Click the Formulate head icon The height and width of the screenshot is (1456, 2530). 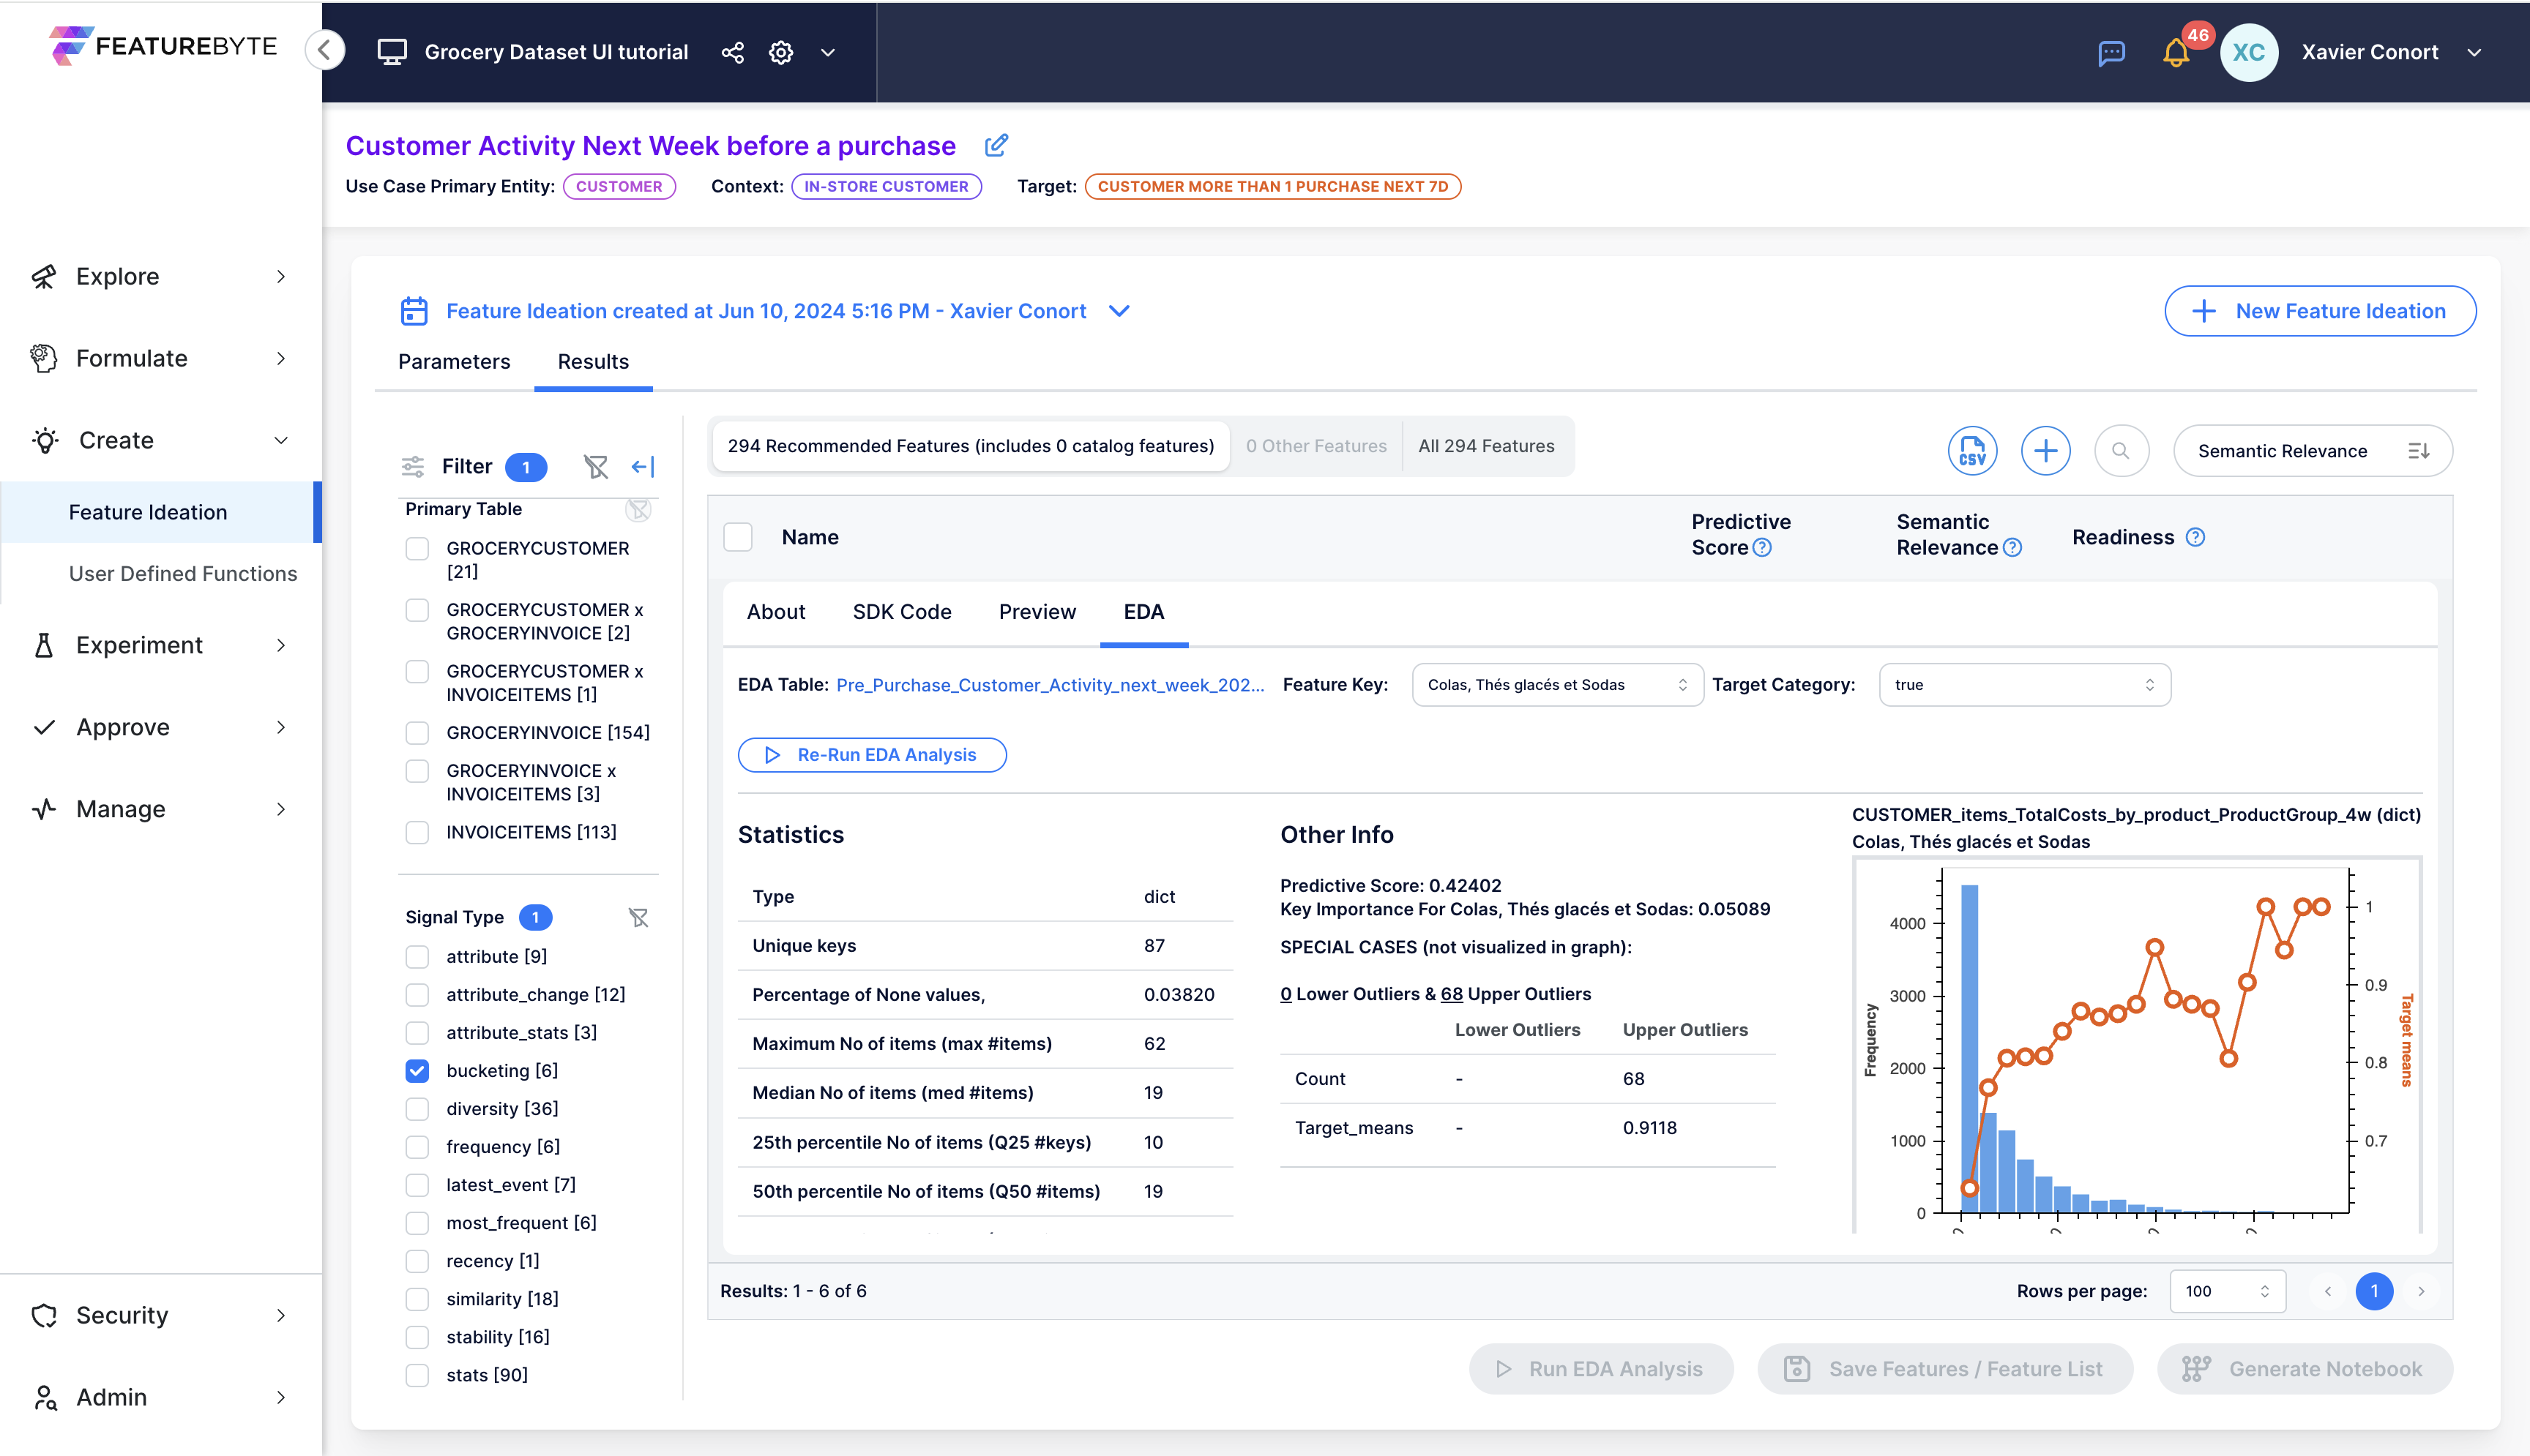click(43, 358)
